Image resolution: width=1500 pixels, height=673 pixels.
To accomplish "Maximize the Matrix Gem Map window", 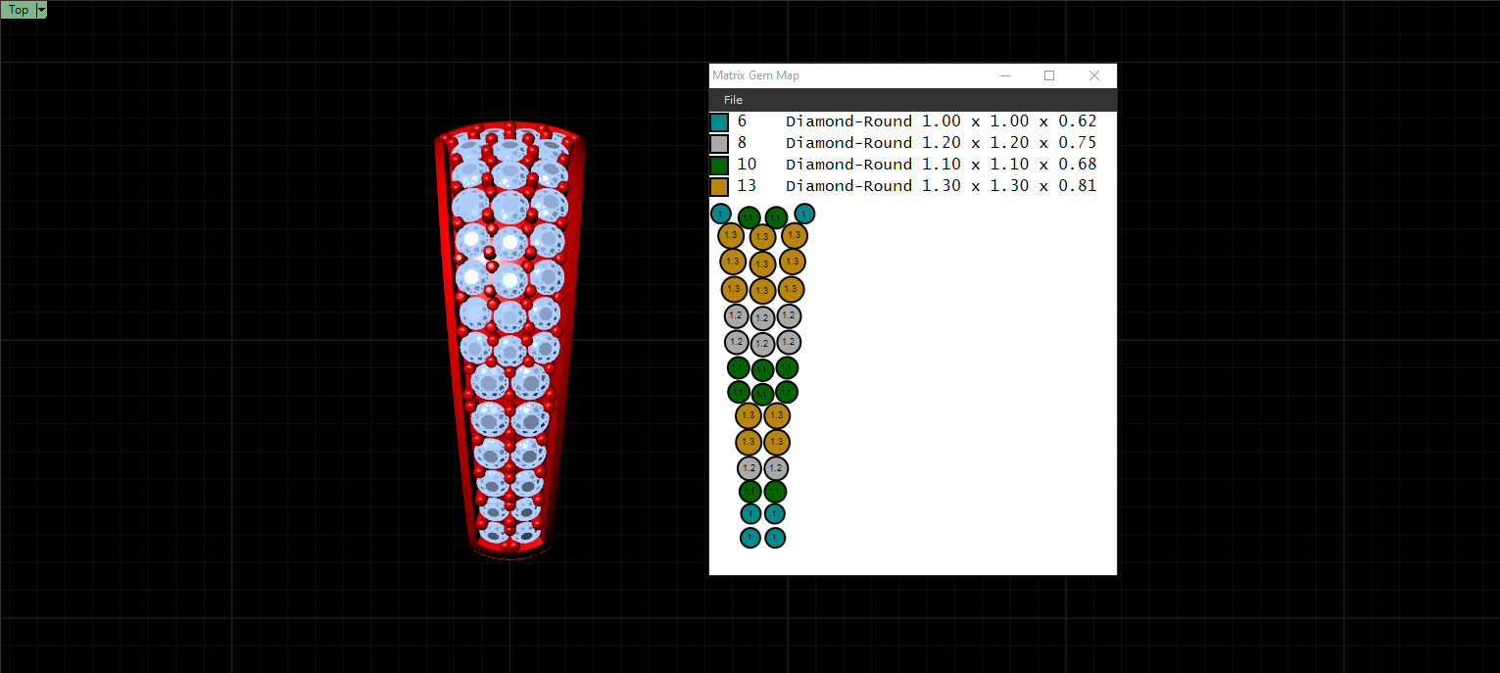I will (1049, 75).
